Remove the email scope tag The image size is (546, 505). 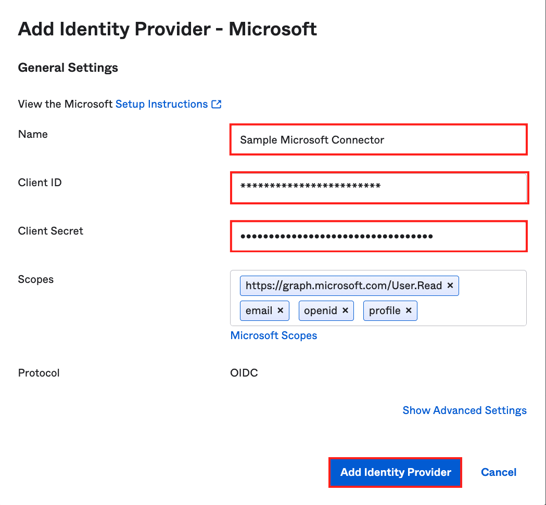coord(281,310)
